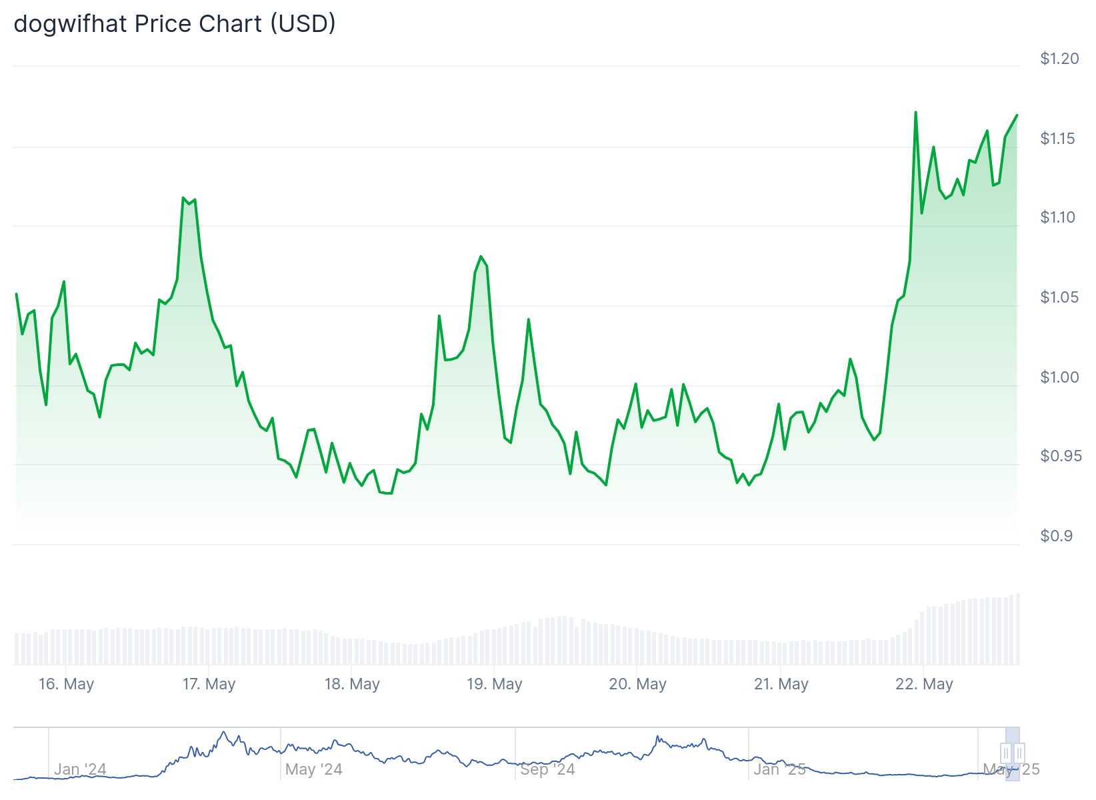Click May '24 in the navigator timeline
1096x800 pixels.
click(313, 769)
